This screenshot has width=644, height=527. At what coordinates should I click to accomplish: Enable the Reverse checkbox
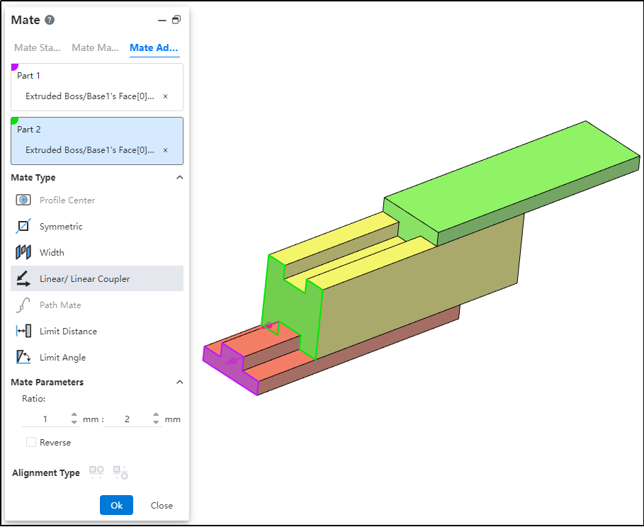click(x=31, y=442)
